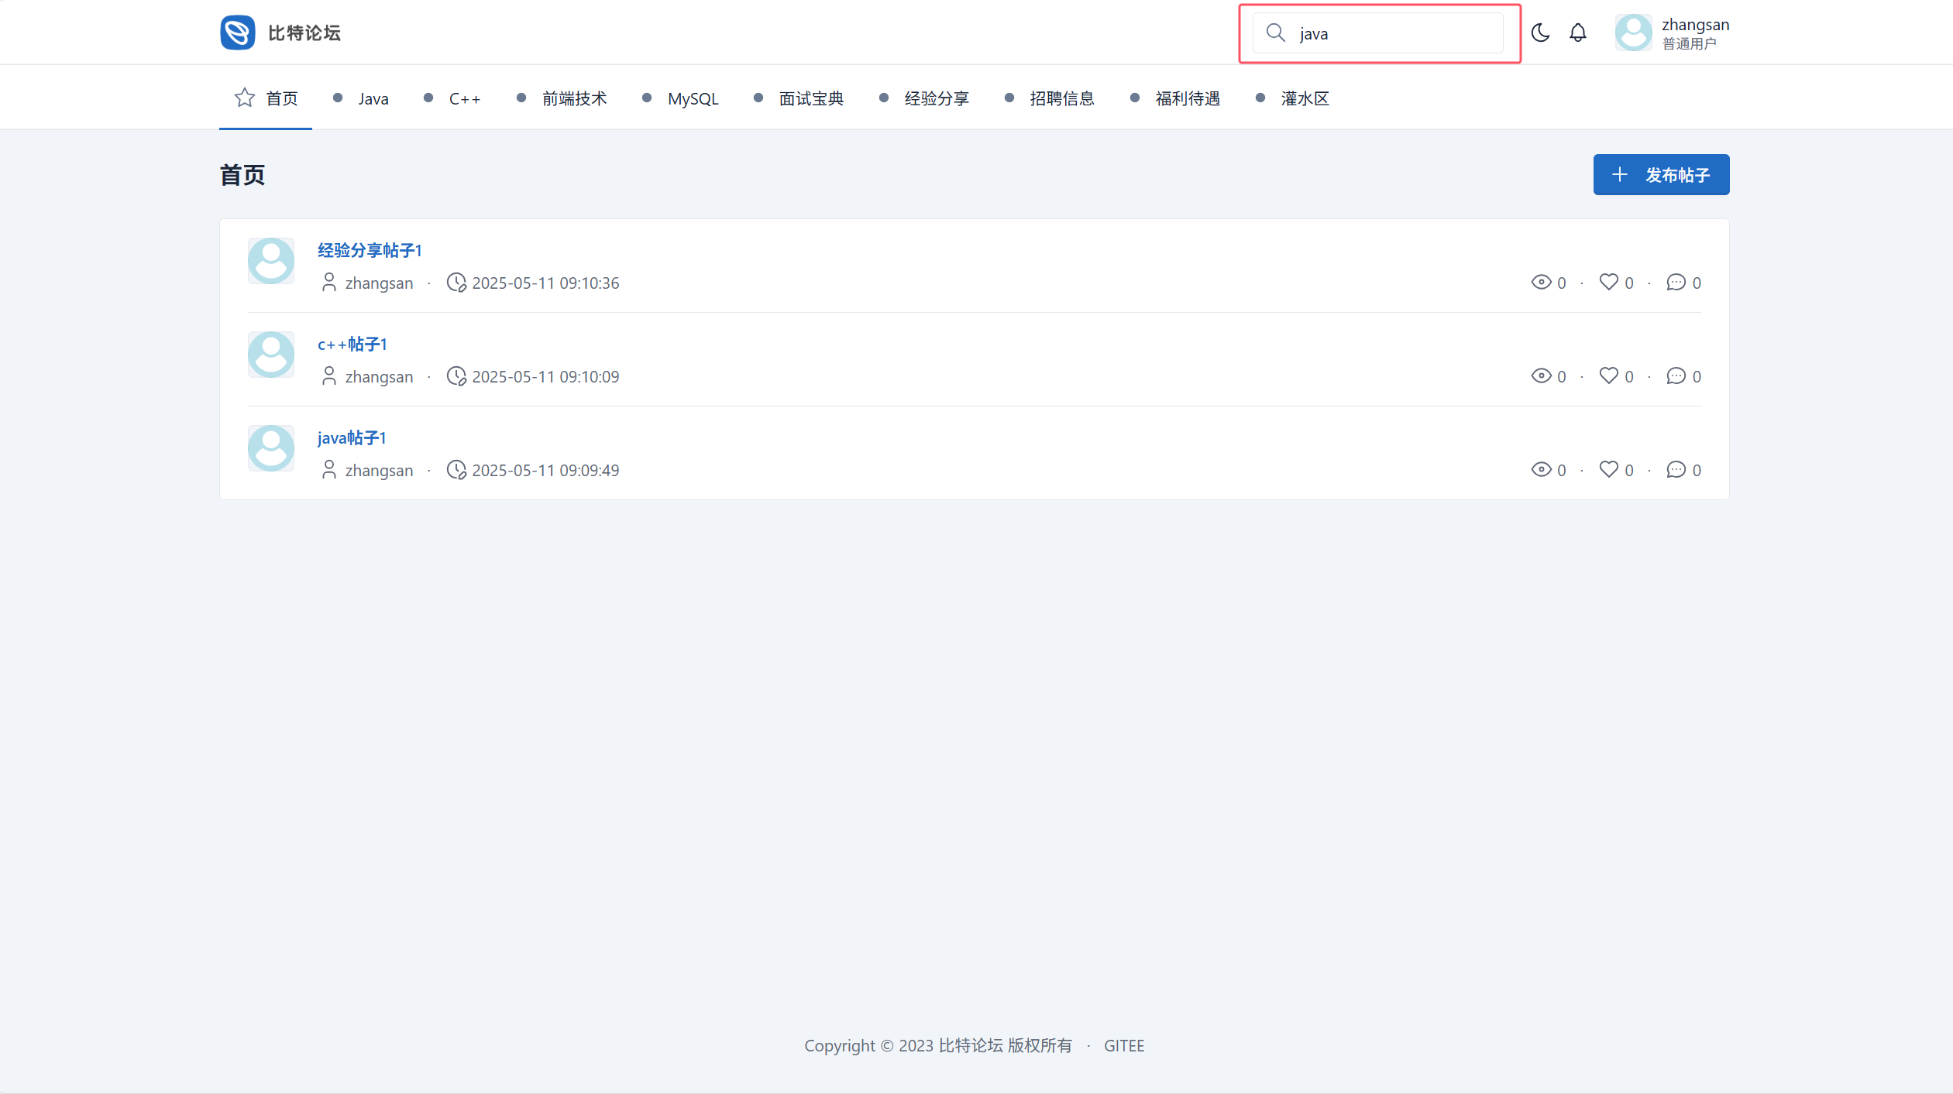Viewport: 1953px width, 1094px height.
Task: Open the post java帖子1
Action: pos(352,437)
